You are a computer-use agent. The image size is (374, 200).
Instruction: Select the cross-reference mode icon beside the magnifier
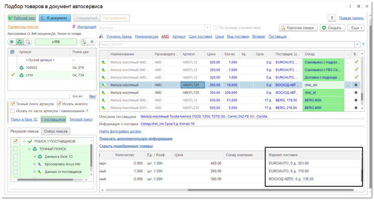20,42
